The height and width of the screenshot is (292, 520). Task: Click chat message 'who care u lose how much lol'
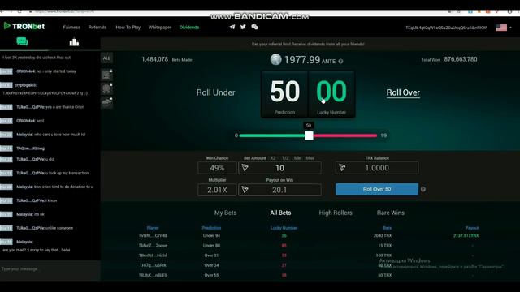(60, 135)
